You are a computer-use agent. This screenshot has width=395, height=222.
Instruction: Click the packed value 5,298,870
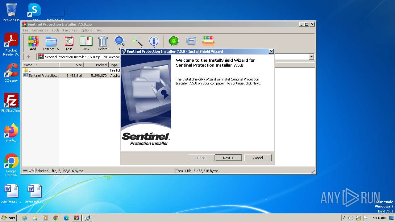pos(99,75)
